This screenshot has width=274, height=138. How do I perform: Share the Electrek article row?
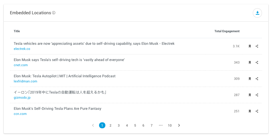click(x=257, y=46)
